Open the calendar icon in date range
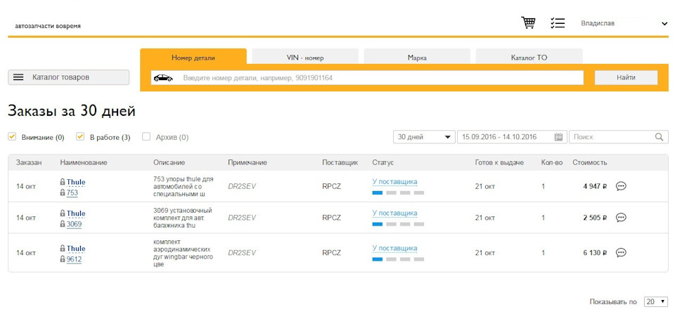Image resolution: width=675 pixels, height=326 pixels. (x=558, y=137)
